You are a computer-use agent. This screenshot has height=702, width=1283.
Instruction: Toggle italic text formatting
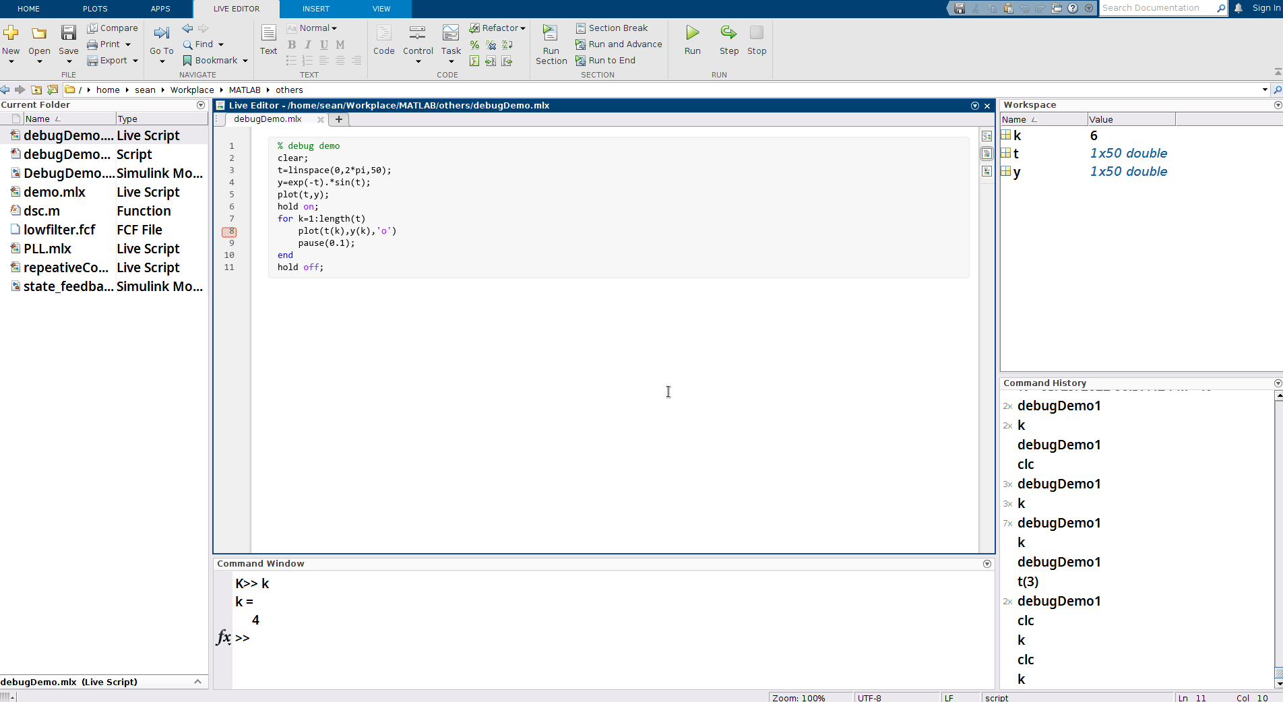(308, 44)
